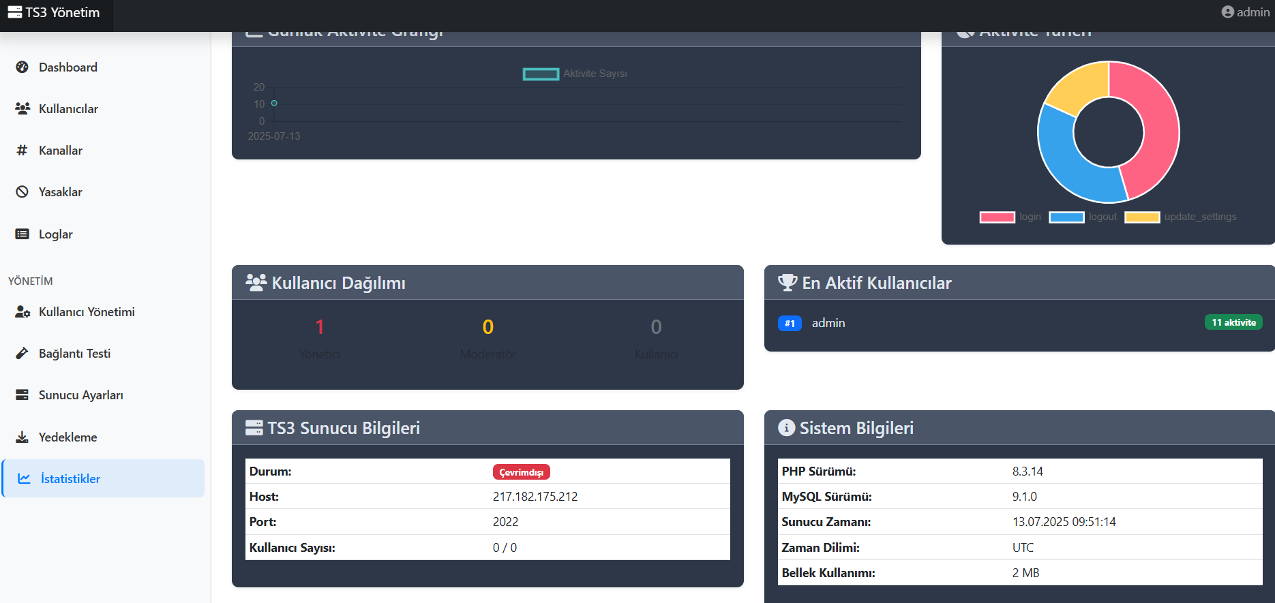
Task: Click the Sistem Bilgileri info icon
Action: tap(787, 428)
